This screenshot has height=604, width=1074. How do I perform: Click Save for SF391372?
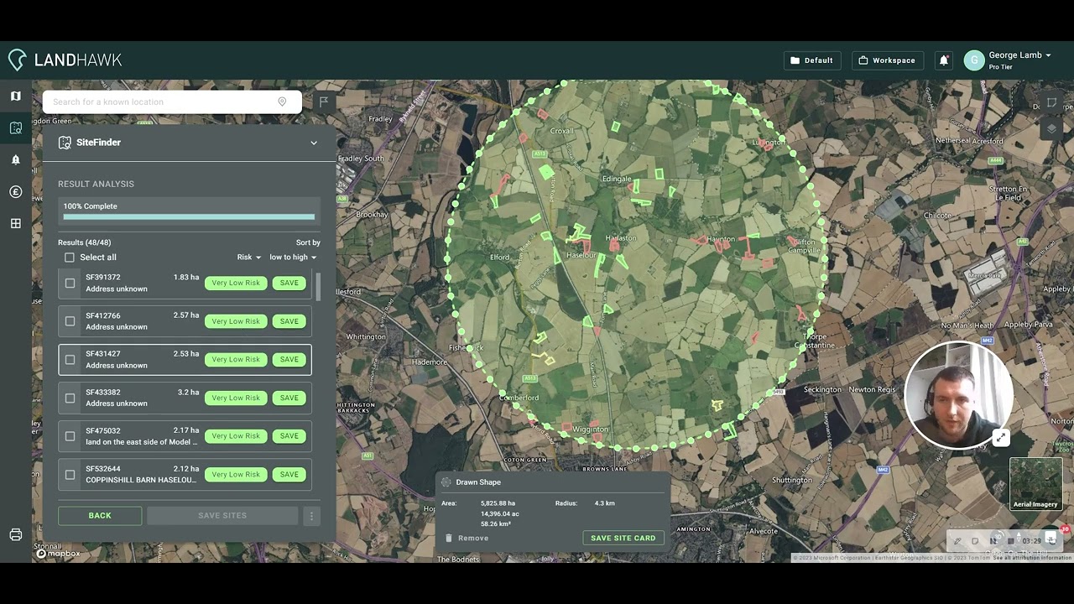click(289, 284)
